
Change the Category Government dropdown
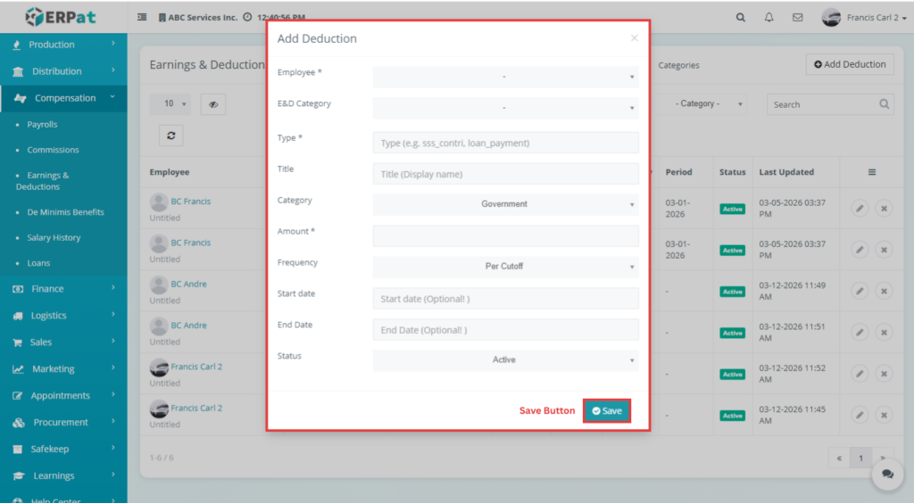coord(505,204)
